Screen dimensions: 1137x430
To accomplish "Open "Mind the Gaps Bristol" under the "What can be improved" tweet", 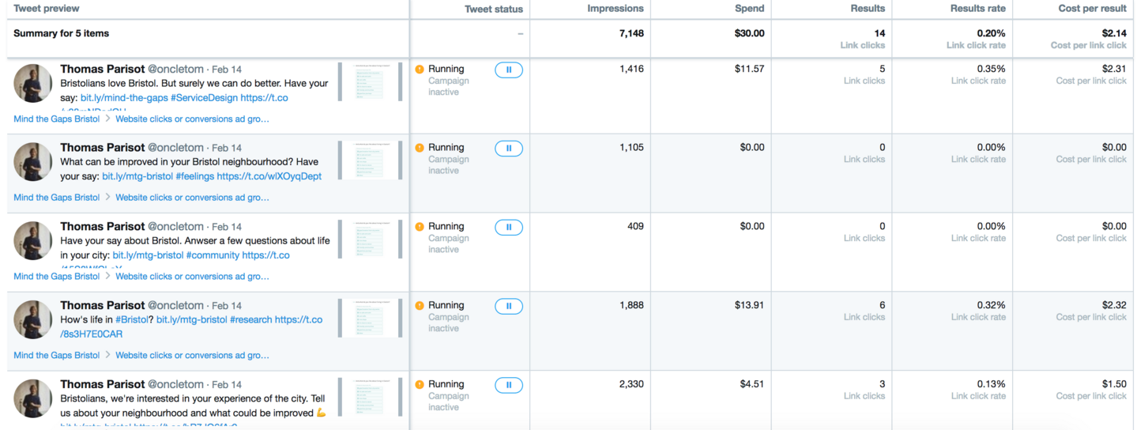I will (x=57, y=198).
